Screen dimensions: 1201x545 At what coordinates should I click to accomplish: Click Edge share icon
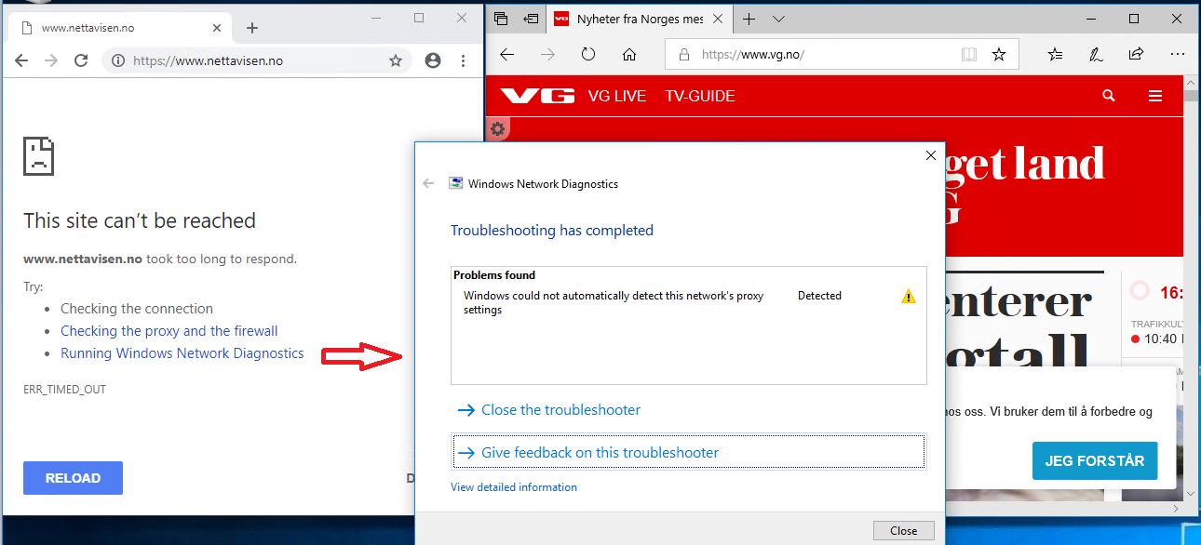1136,55
